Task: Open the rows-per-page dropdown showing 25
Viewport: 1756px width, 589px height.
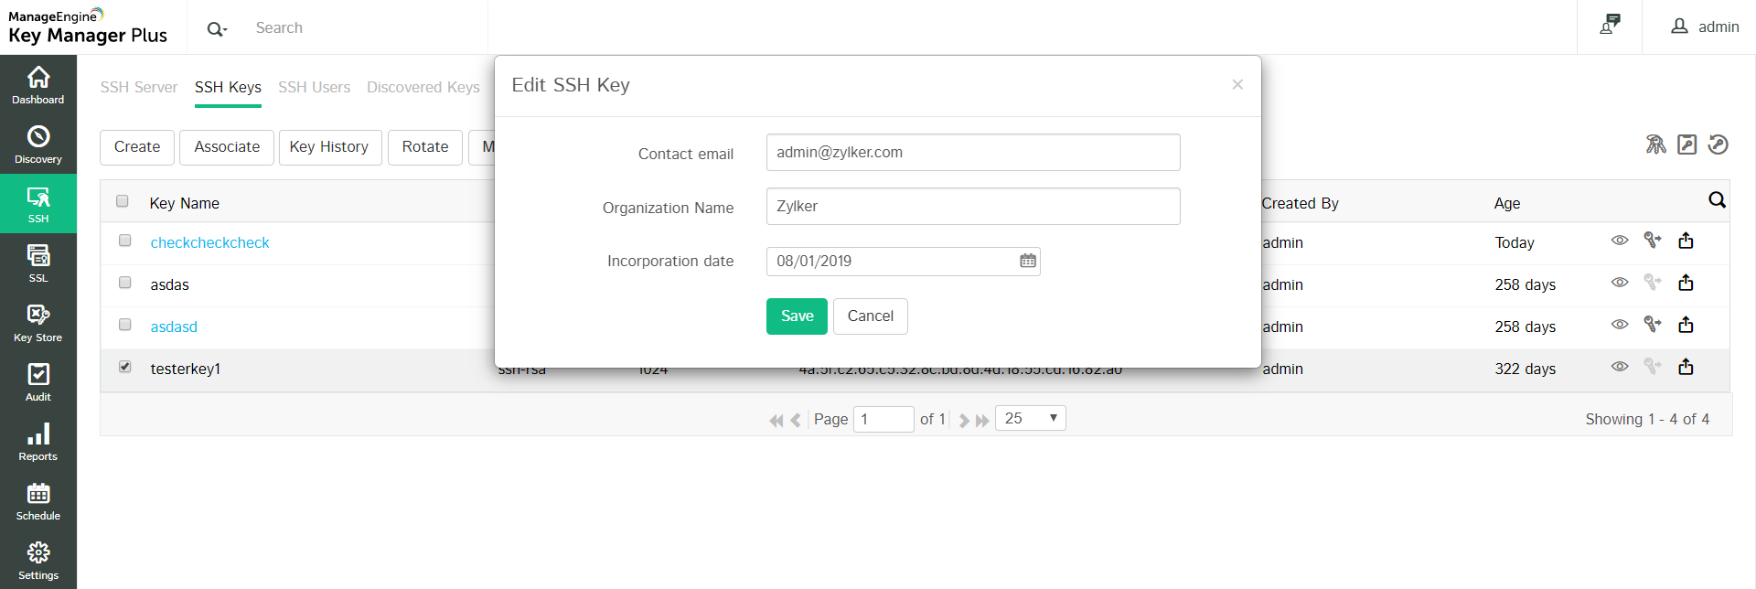Action: coord(1030,419)
